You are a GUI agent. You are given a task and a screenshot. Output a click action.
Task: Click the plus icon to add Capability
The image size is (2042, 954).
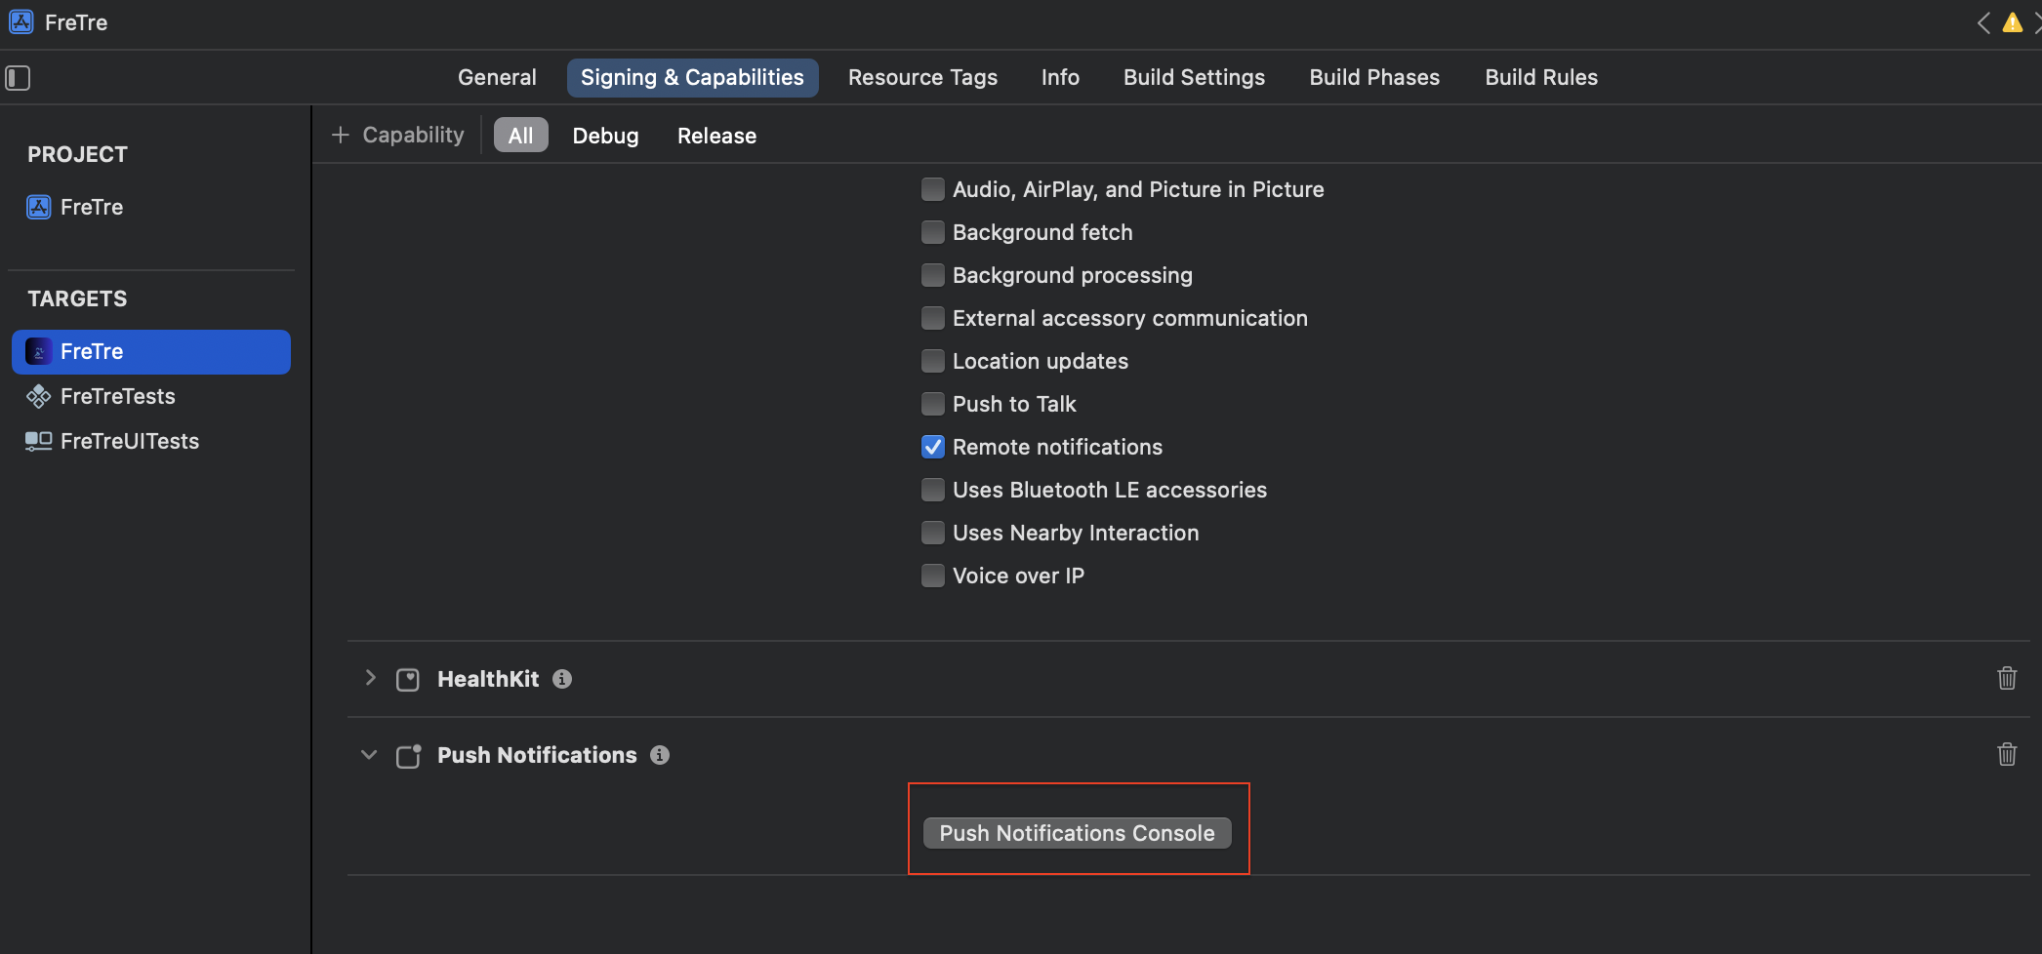341,136
